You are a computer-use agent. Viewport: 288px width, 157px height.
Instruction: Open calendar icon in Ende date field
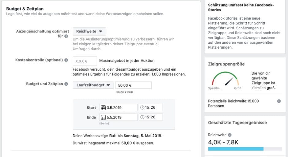[x=103, y=117]
